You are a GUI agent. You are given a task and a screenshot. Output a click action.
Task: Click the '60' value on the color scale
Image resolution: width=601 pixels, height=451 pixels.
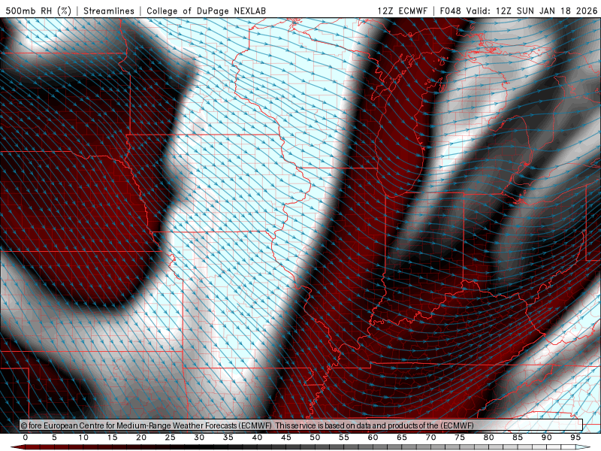pyautogui.click(x=373, y=437)
